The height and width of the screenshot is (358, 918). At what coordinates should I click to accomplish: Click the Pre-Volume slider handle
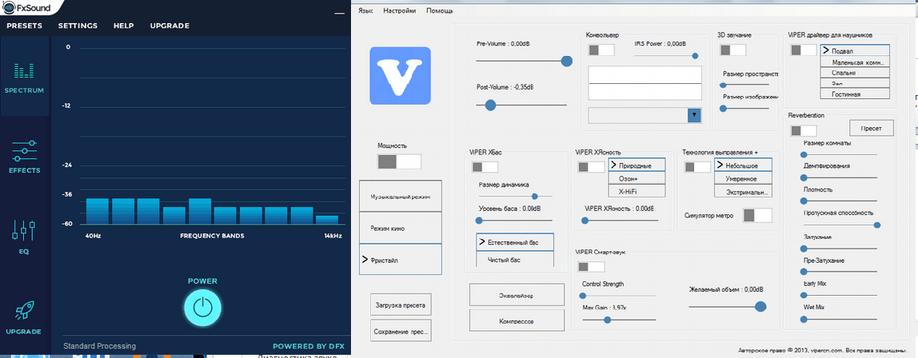click(x=567, y=61)
